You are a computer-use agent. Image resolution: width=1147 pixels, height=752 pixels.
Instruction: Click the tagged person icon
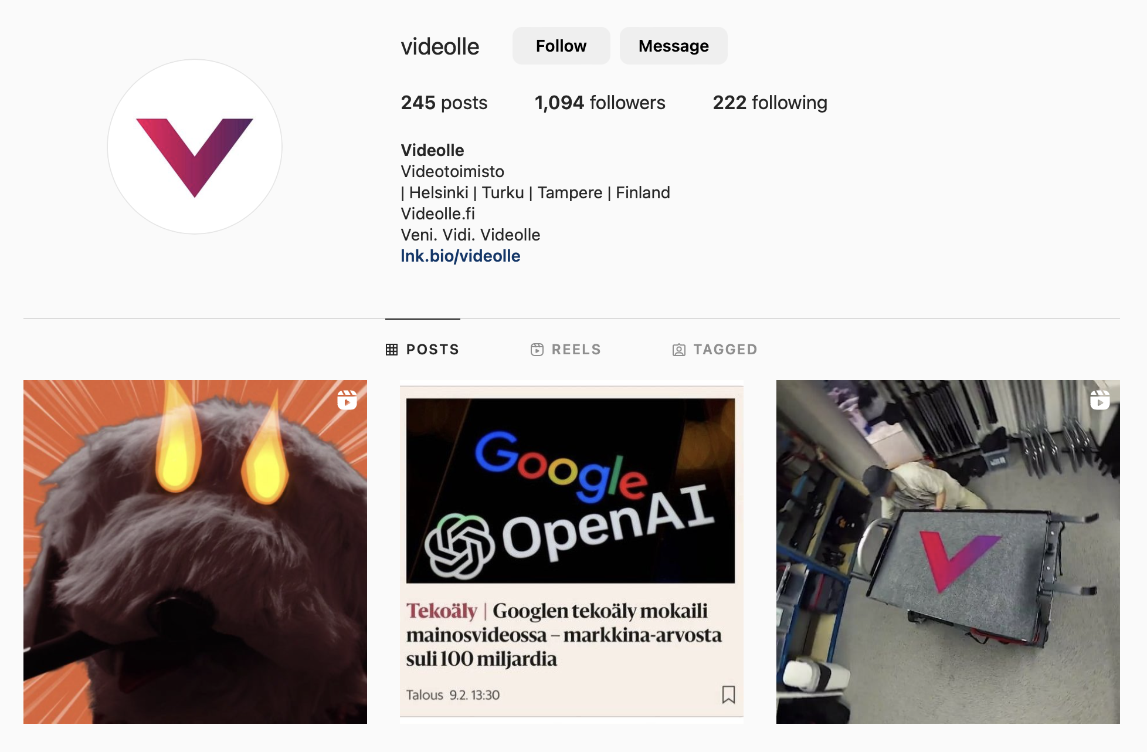tap(678, 350)
